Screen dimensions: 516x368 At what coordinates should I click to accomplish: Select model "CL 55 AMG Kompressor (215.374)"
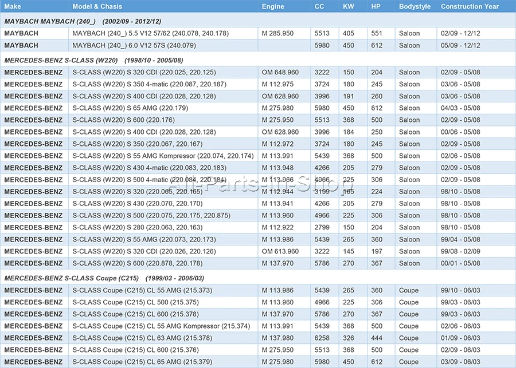point(198,326)
